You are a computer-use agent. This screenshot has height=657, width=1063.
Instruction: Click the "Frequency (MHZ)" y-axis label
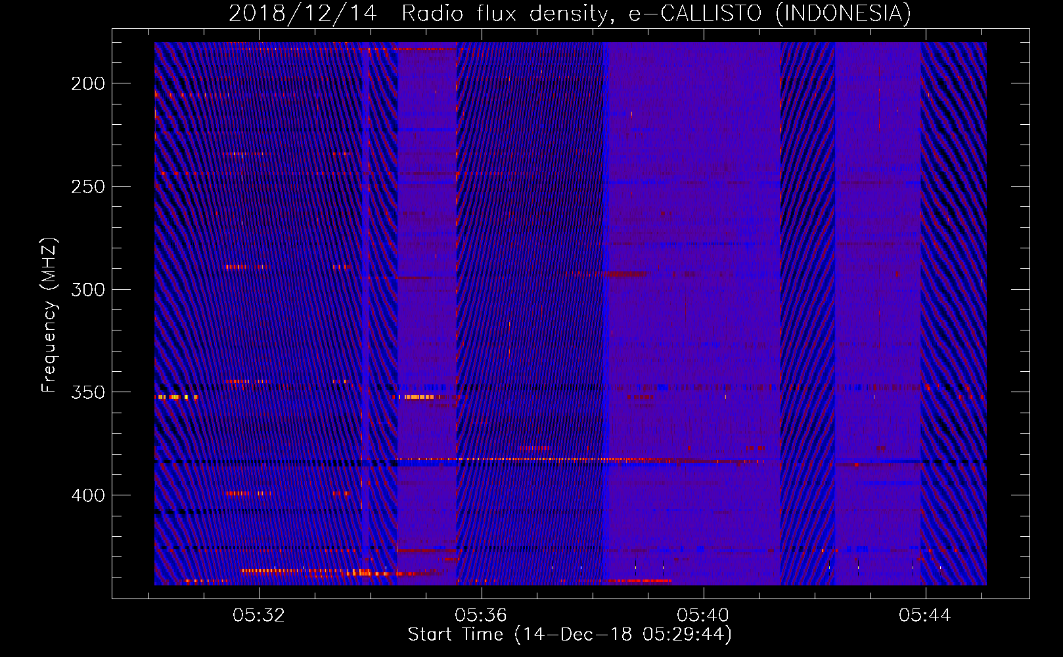[x=49, y=315]
